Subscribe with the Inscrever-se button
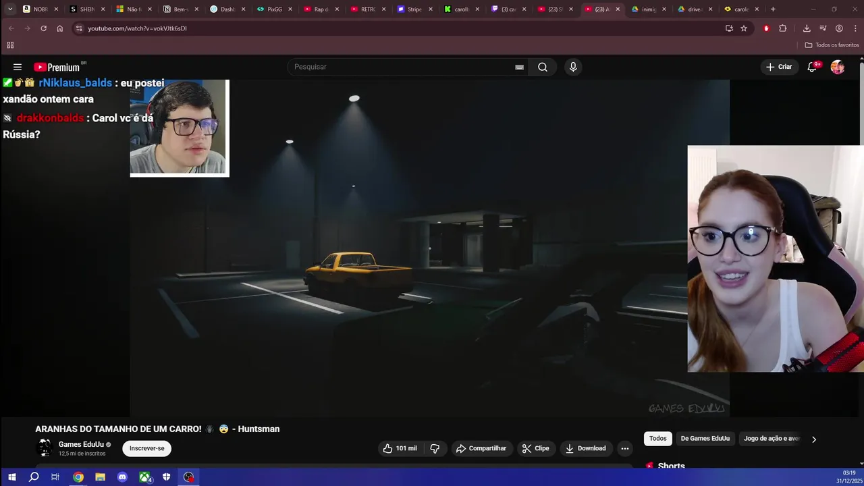Image resolution: width=864 pixels, height=486 pixels. (x=146, y=448)
